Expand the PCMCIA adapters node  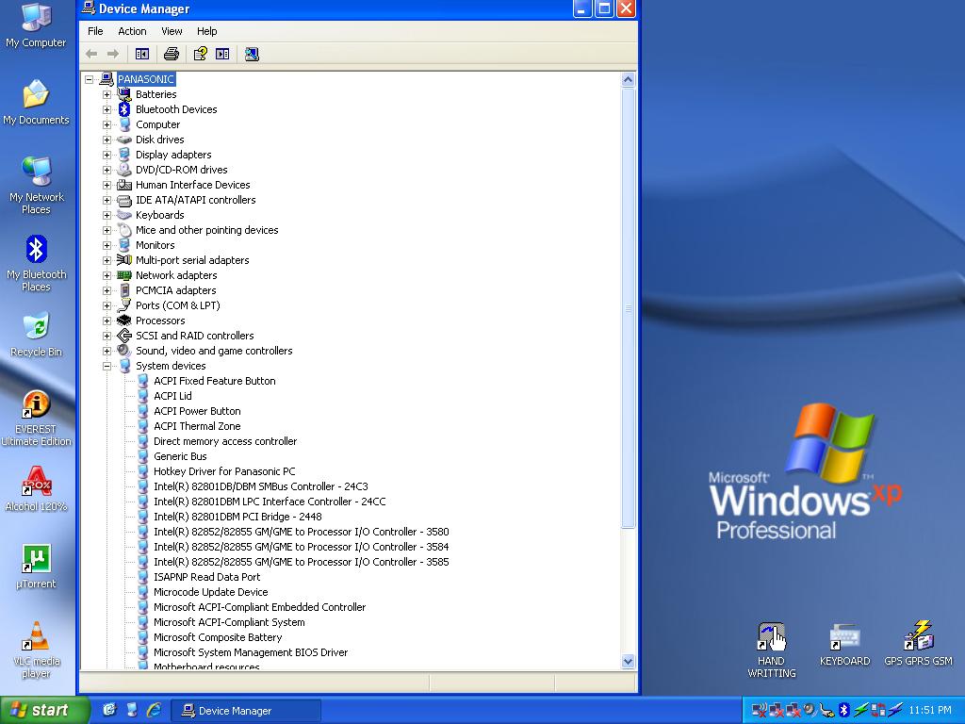pyautogui.click(x=107, y=290)
